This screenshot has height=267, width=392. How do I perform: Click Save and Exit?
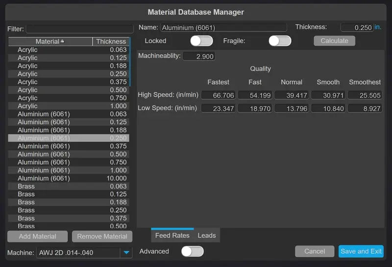361,251
